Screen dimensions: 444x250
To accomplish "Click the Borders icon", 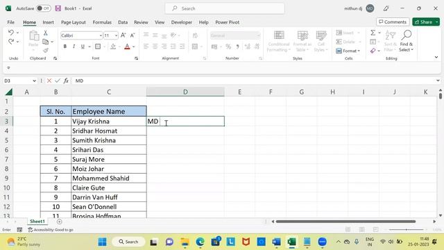I will tap(98, 47).
